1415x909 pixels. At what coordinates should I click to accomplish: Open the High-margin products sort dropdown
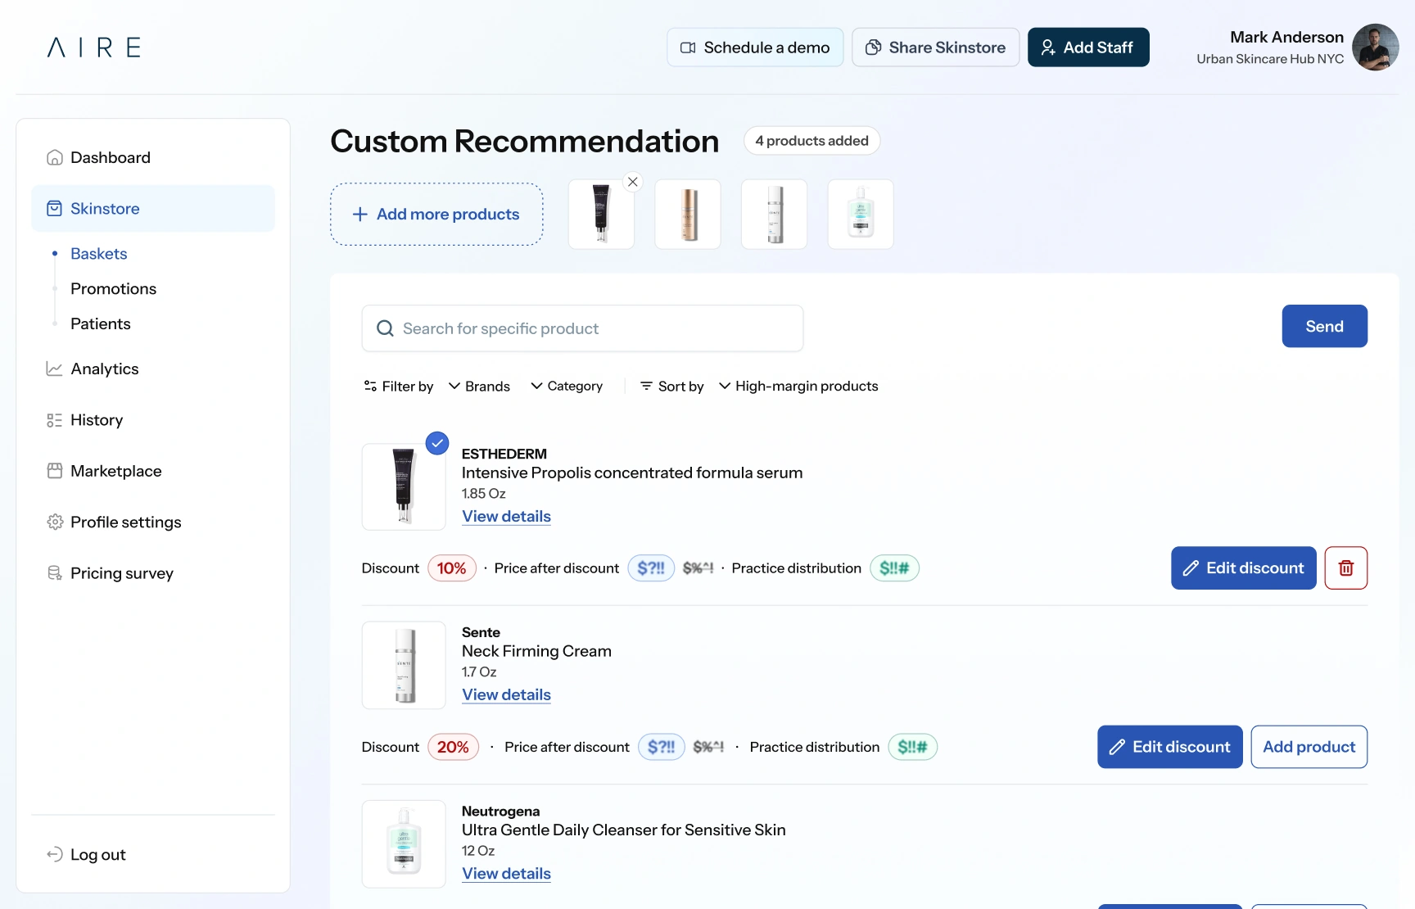[x=798, y=386]
